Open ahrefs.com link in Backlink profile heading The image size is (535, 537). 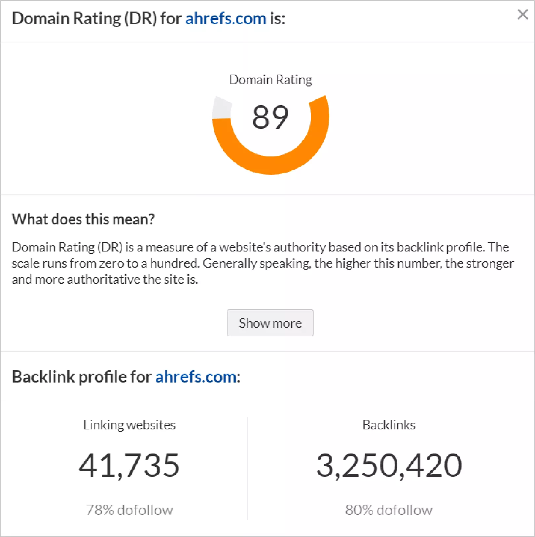tap(196, 377)
